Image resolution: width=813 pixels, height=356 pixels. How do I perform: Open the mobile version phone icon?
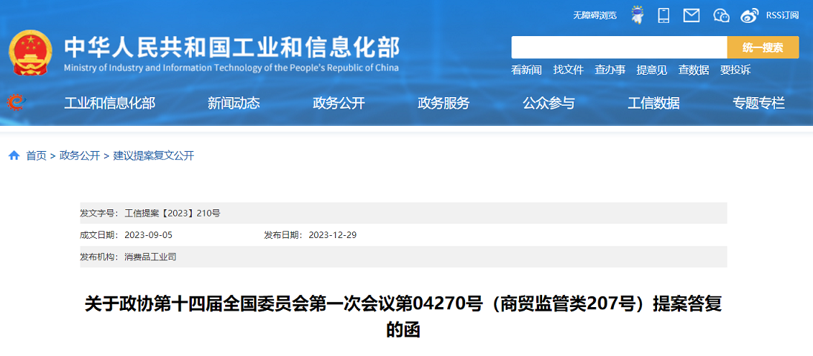coord(663,15)
